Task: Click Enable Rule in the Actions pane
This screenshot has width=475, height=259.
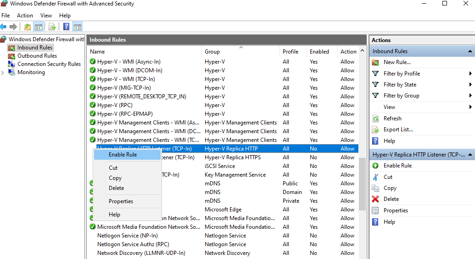Action: point(397,166)
